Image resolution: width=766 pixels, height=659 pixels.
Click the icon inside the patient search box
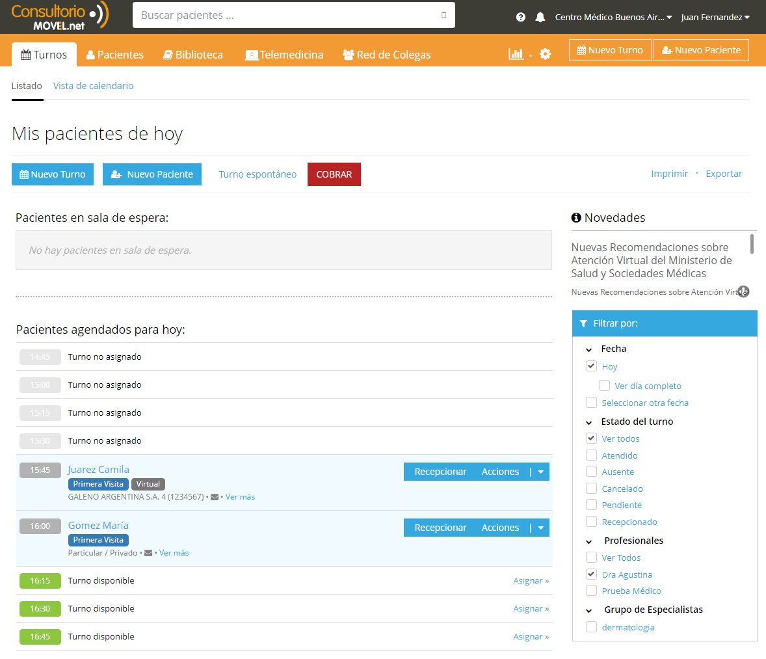point(443,15)
